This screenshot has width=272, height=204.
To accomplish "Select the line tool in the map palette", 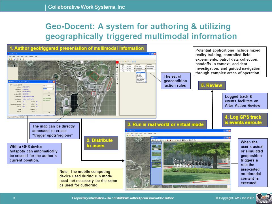I will point(117,81).
